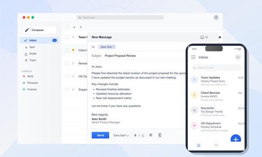Click the red Work label dot
262x157 pixels.
click(x=24, y=76)
